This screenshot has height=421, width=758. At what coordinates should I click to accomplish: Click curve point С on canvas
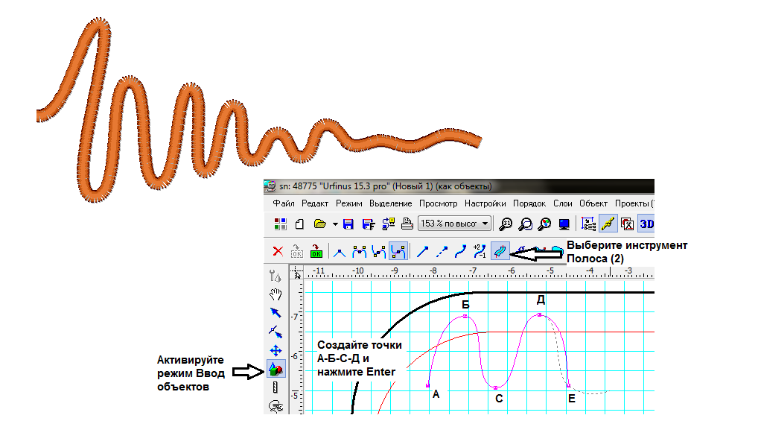(495, 388)
